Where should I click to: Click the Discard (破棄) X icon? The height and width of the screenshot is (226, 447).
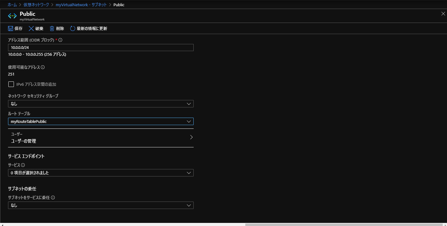(x=31, y=28)
